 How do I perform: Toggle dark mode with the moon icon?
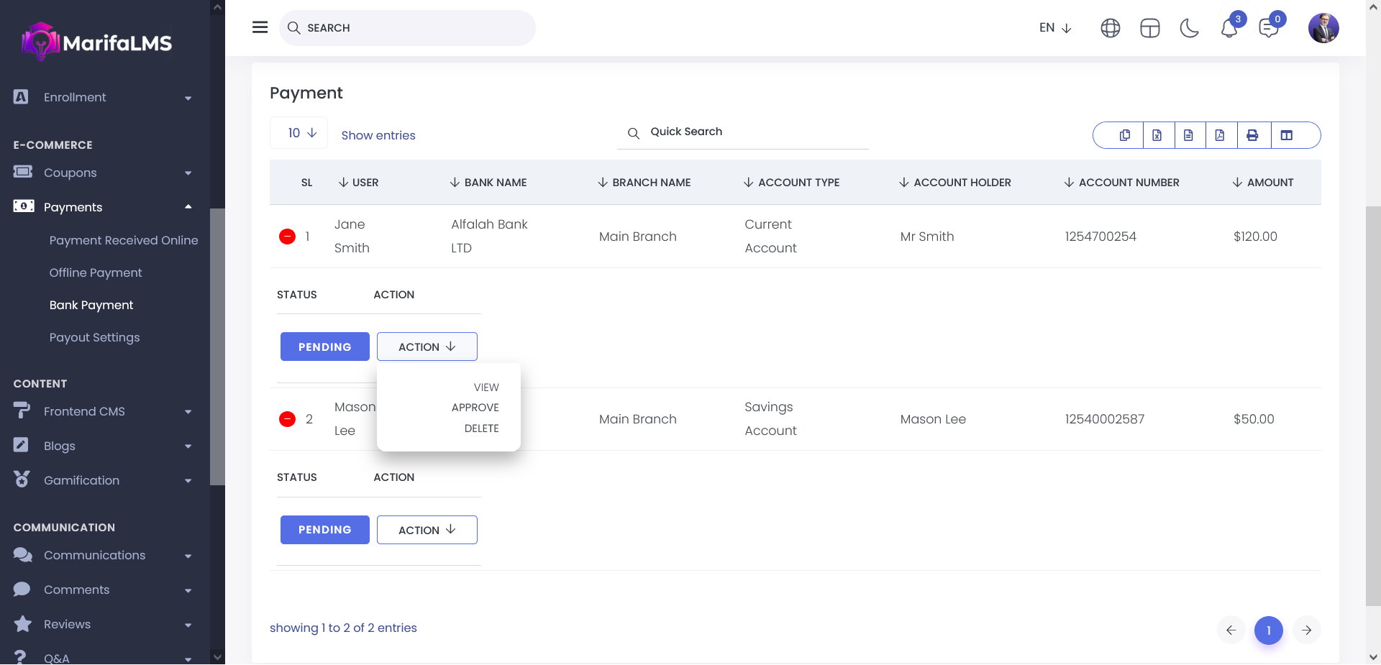click(1190, 29)
